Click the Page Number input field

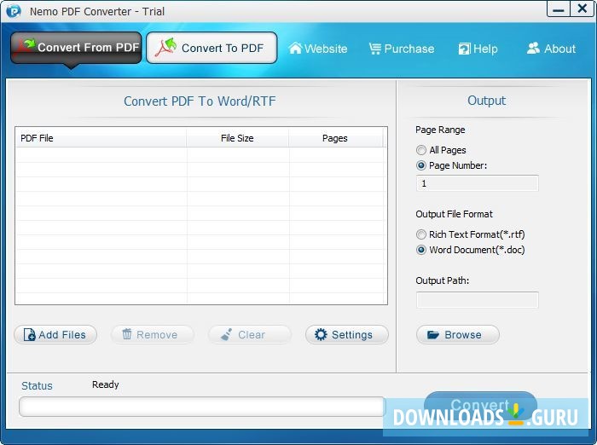[478, 183]
